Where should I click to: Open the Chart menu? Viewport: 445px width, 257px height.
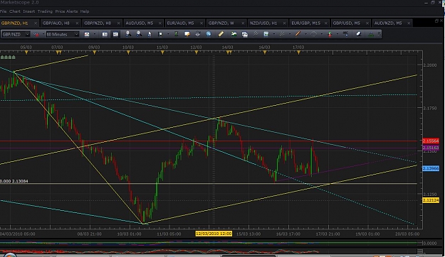click(15, 11)
